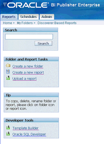Click the Developer Tools panel heading

pos(20,120)
